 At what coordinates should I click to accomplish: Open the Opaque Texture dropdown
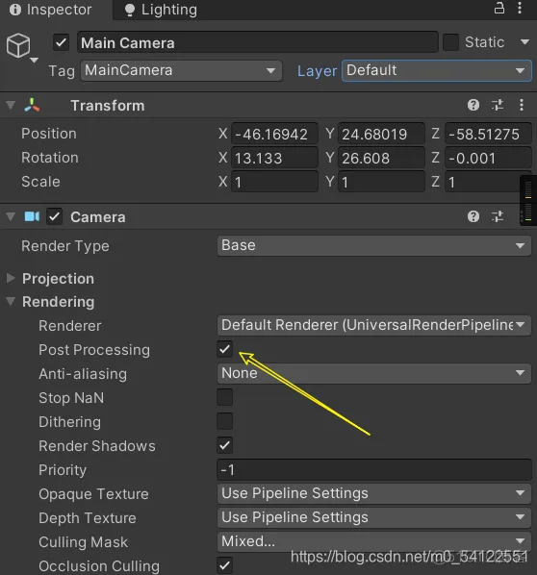374,493
